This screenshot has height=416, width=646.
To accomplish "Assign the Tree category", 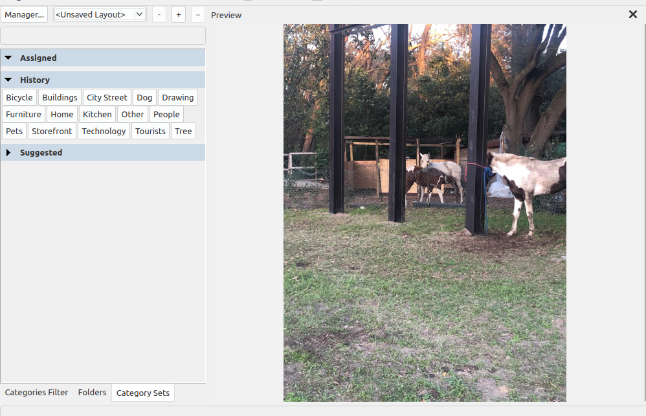I will (183, 131).
